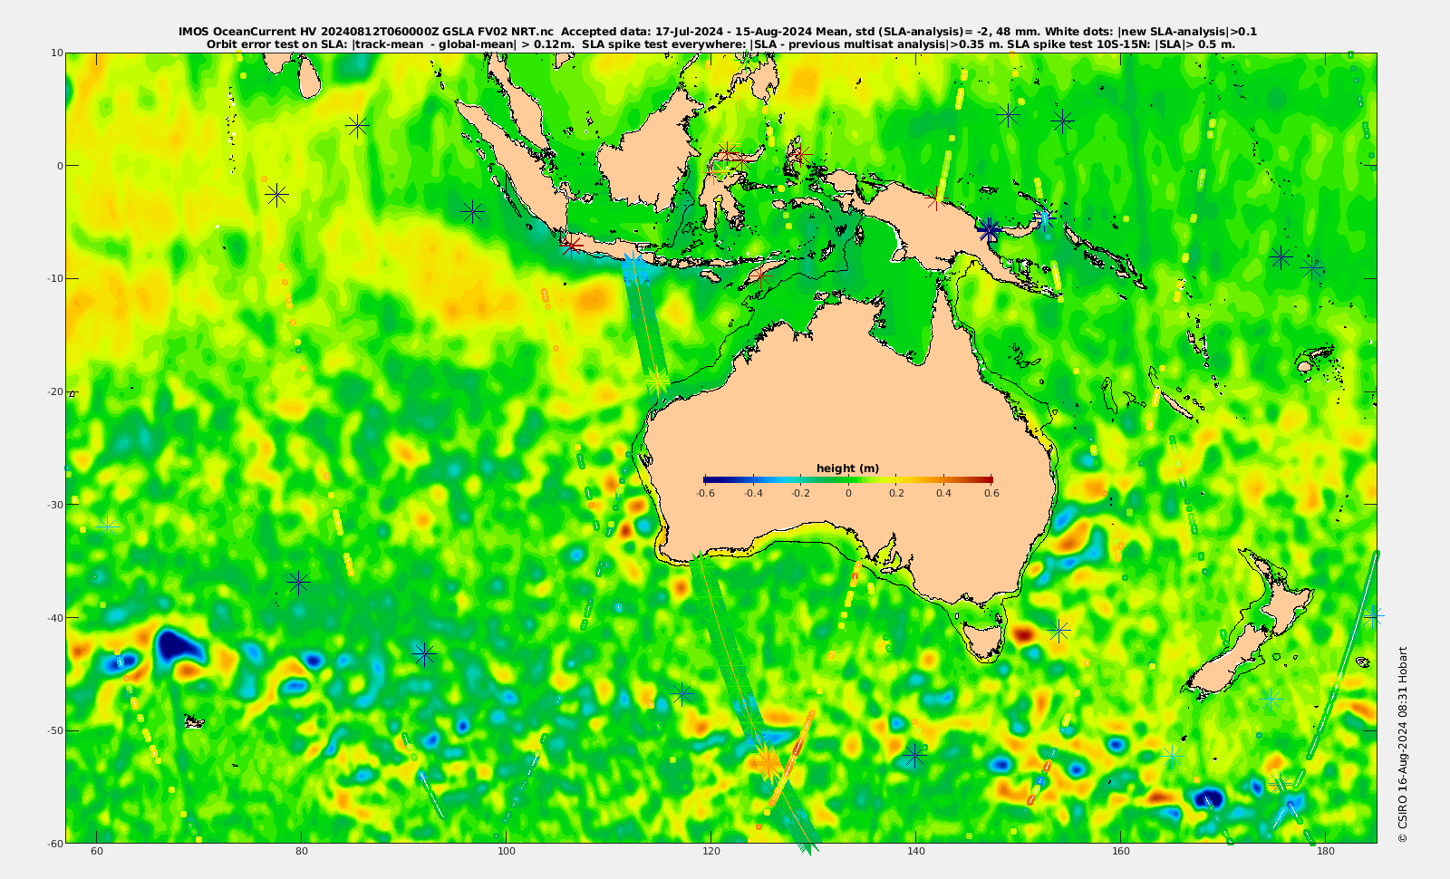Viewport: 1450px width, 879px height.
Task: Select the -0.2 colorbar tick label
Action: [800, 494]
